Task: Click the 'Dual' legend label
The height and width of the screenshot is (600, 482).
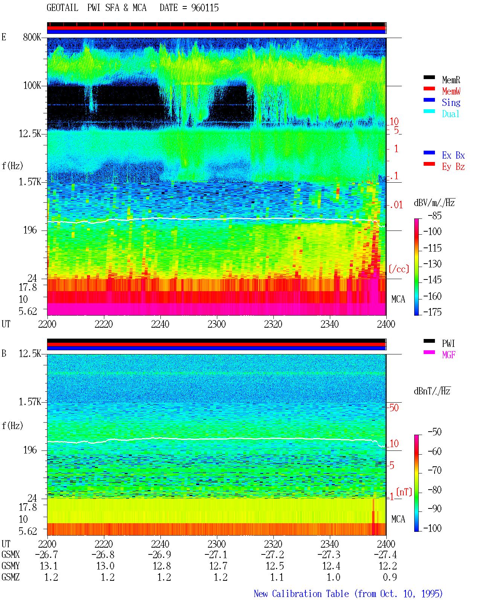Action: click(451, 114)
